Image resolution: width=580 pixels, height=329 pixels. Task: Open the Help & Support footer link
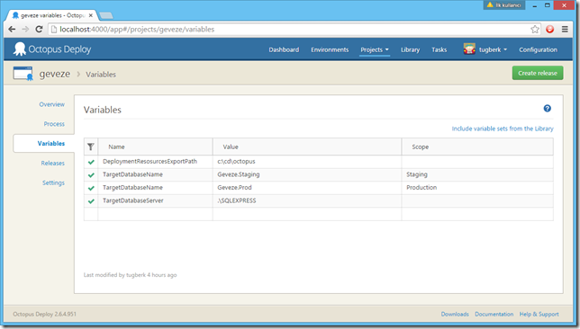coord(539,314)
